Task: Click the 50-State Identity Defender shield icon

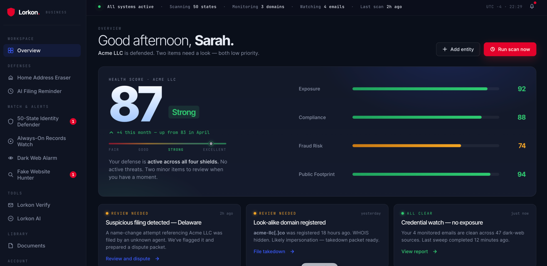Action: (11, 122)
